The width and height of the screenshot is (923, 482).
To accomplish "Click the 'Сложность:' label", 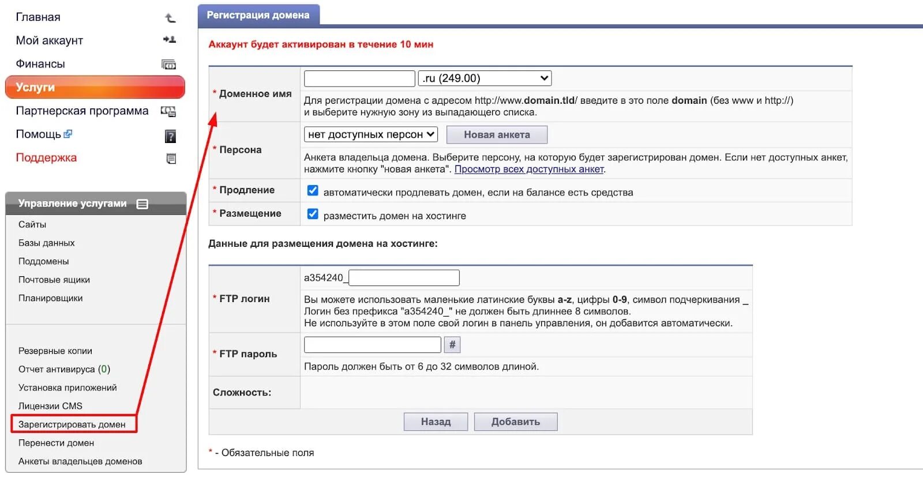I will click(242, 393).
